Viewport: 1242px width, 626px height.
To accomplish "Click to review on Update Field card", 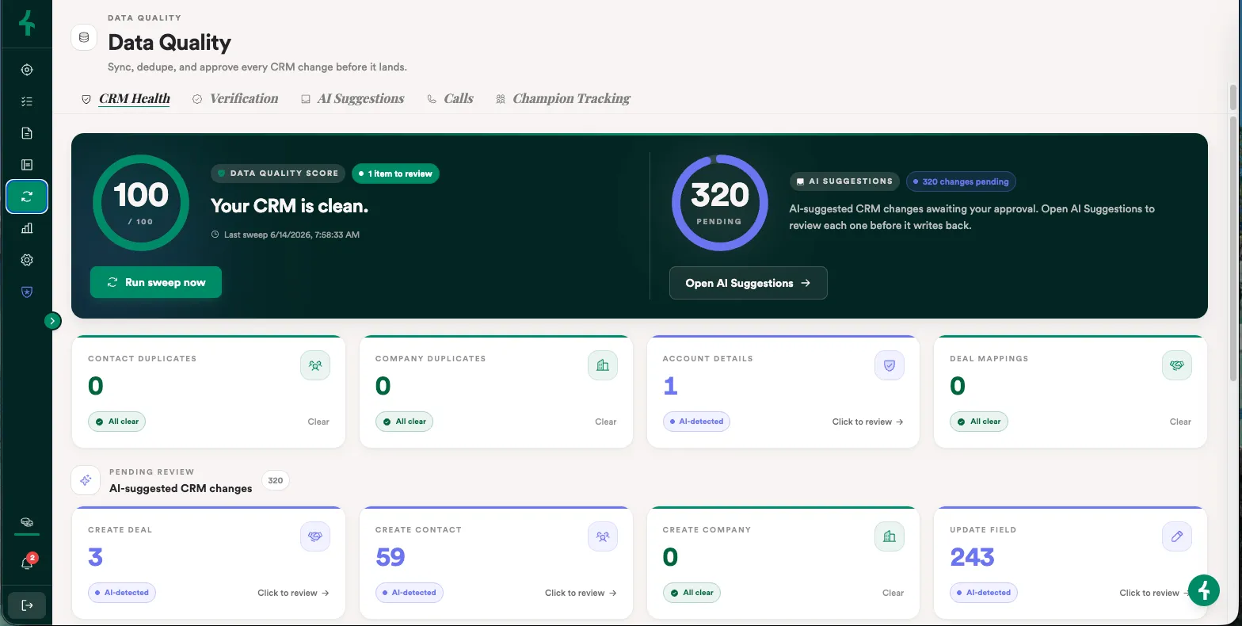I will pyautogui.click(x=1153, y=593).
